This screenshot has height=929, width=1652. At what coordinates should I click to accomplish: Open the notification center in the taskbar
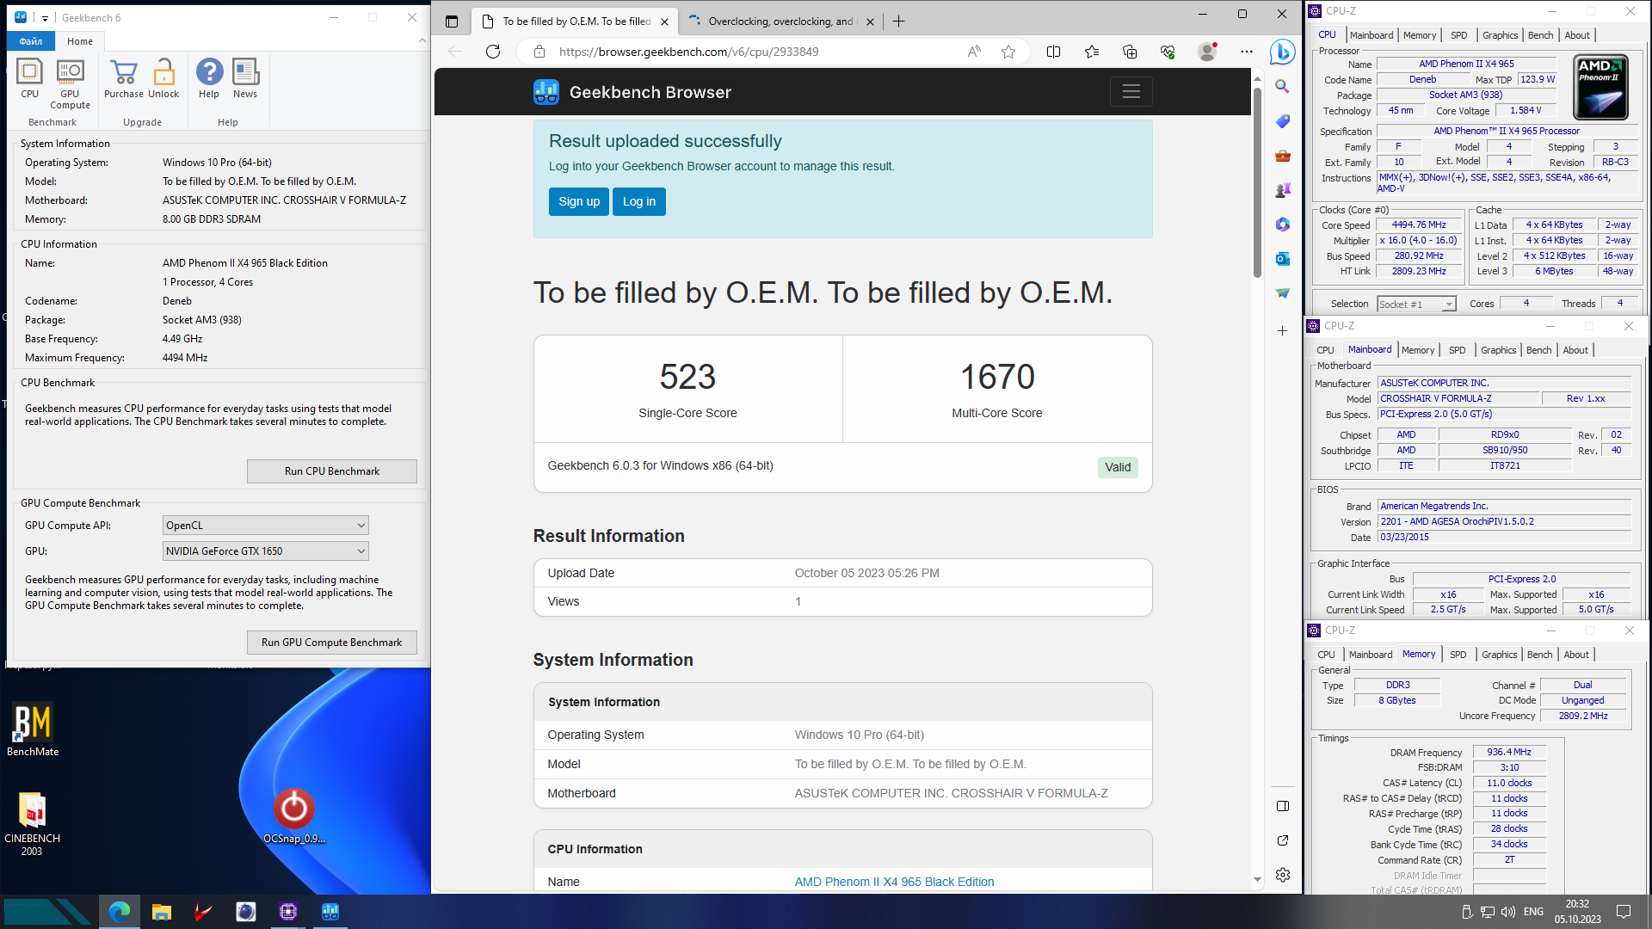pos(1624,912)
